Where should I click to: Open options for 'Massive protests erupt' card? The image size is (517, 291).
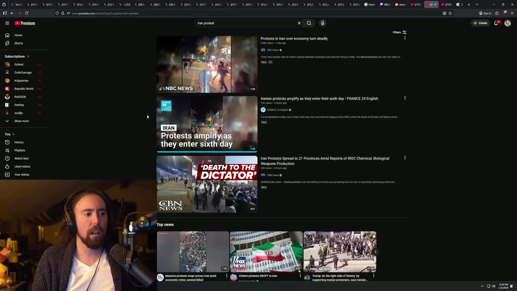pyautogui.click(x=227, y=276)
